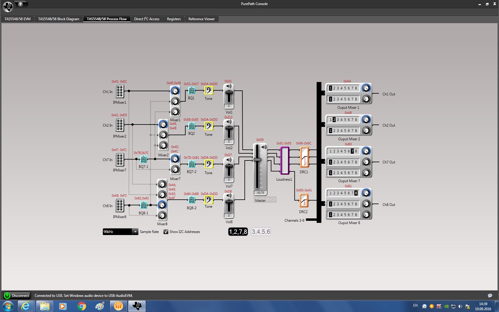
Task: Open the BQ2 biquad filter icon
Action: pos(192,126)
